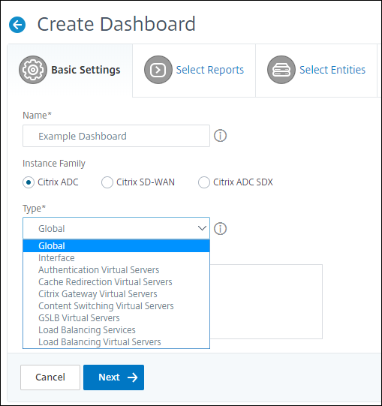Choose Interface from the Type list
This screenshot has width=382, height=406.
click(116, 258)
